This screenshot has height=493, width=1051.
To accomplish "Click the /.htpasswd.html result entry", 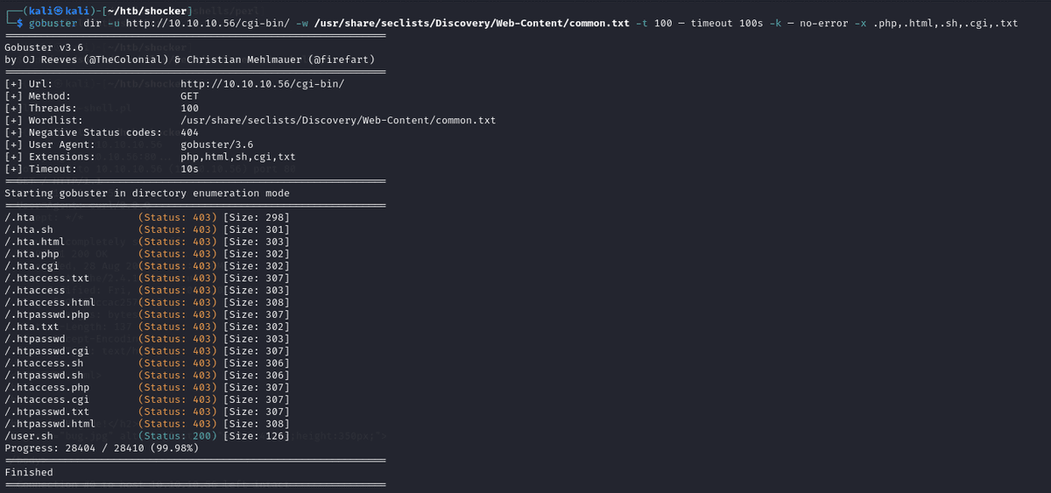I will tap(50, 423).
